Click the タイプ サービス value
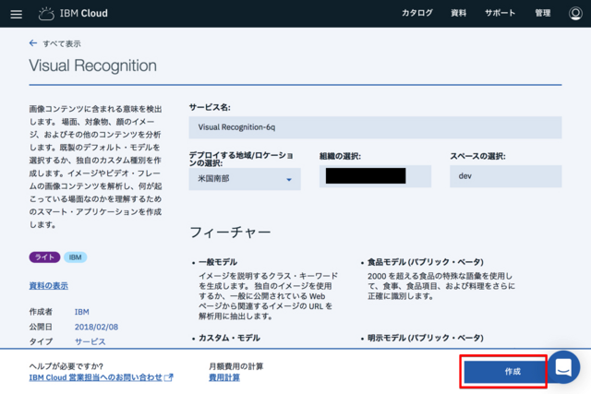 click(x=90, y=341)
